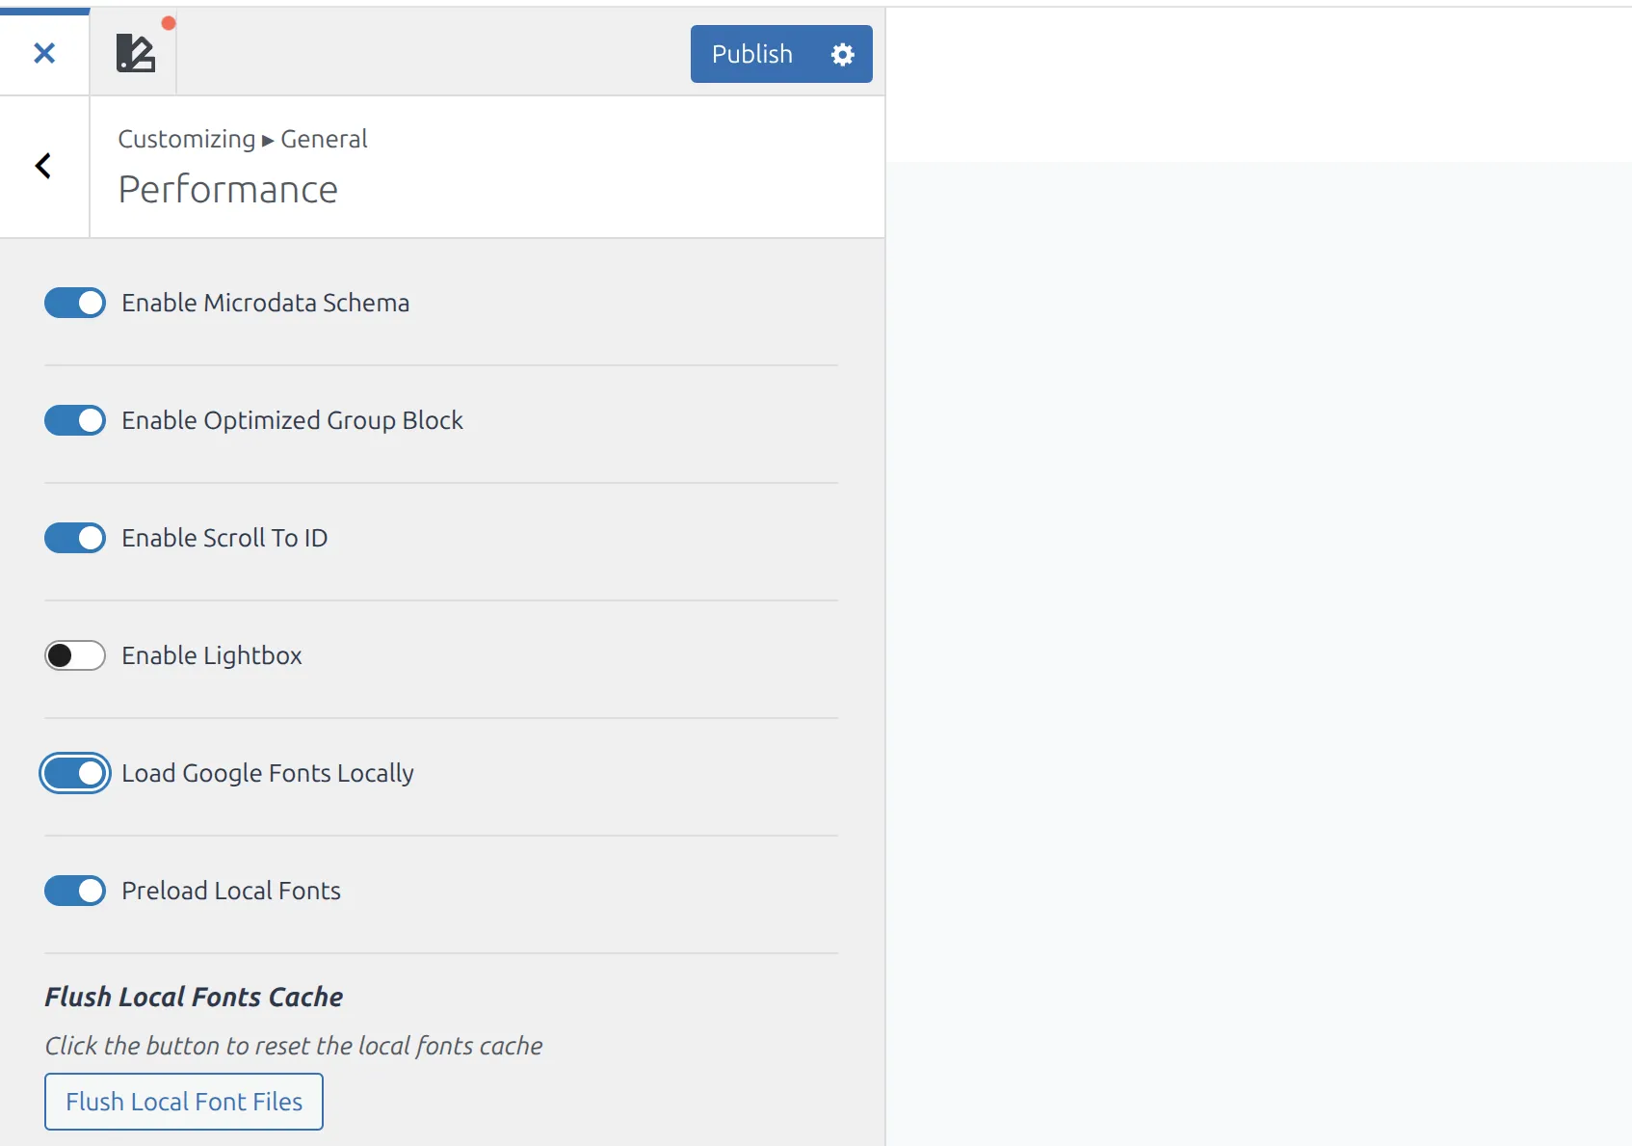Disable Preload Local Fonts

coord(74,891)
